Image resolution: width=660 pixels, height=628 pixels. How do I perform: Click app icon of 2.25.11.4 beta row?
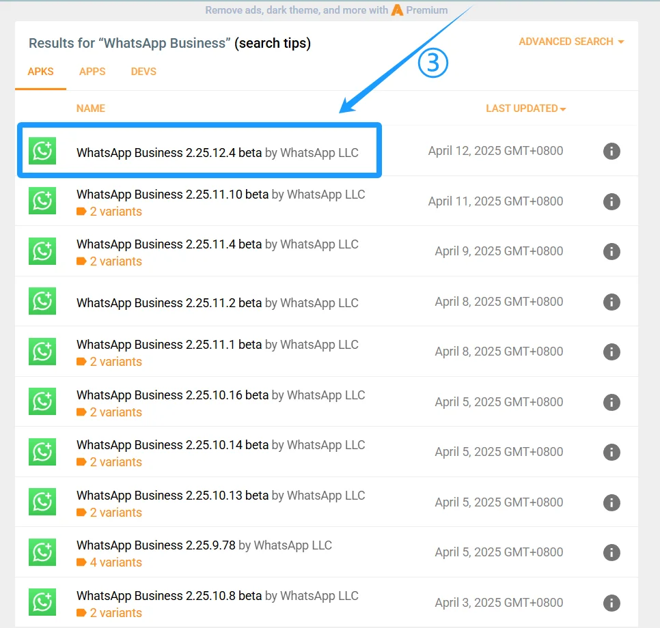(x=42, y=251)
